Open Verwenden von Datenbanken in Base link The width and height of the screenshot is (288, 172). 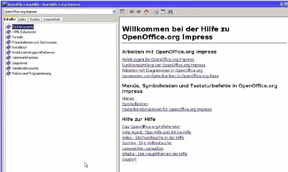170,76
